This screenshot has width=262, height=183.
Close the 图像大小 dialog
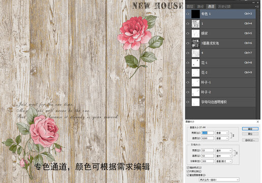(258, 121)
